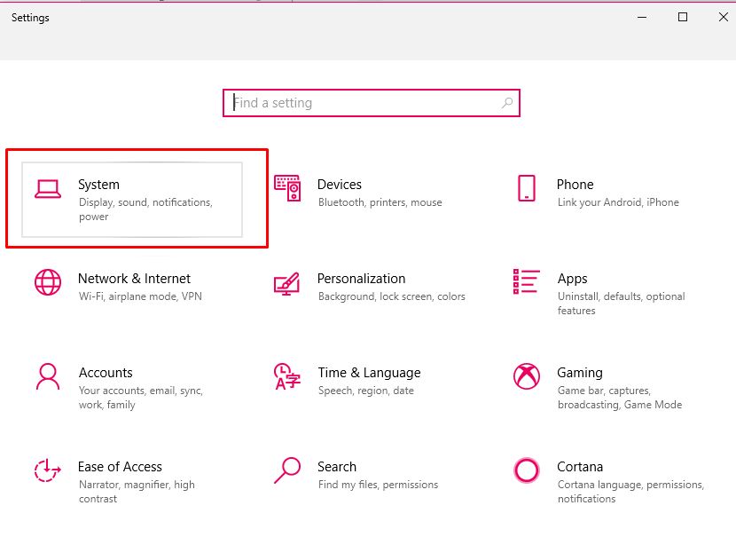Click 'Narrator, magnifier, high contrast' text
736x537 pixels.
137,492
